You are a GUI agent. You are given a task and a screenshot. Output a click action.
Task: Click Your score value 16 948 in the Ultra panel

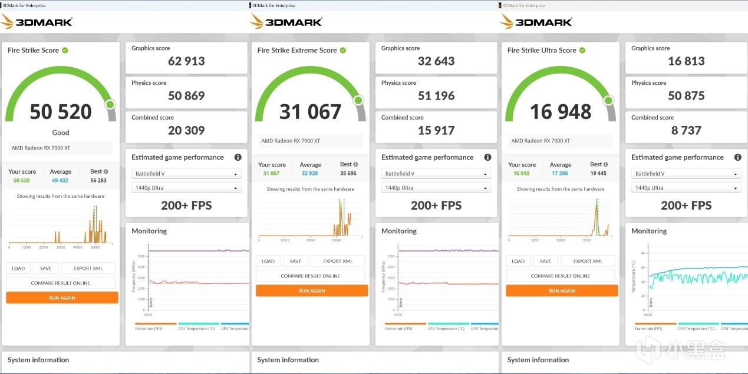click(x=522, y=173)
